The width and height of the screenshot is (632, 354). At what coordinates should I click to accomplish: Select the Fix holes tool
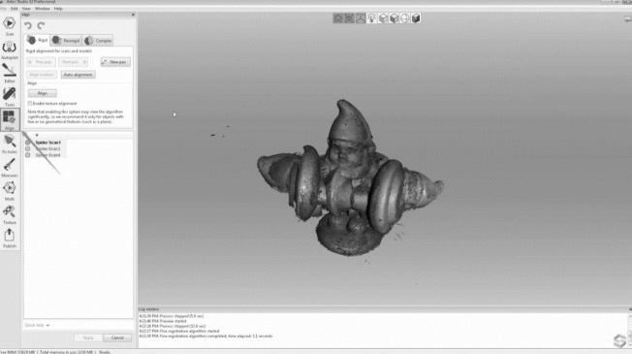pos(10,144)
